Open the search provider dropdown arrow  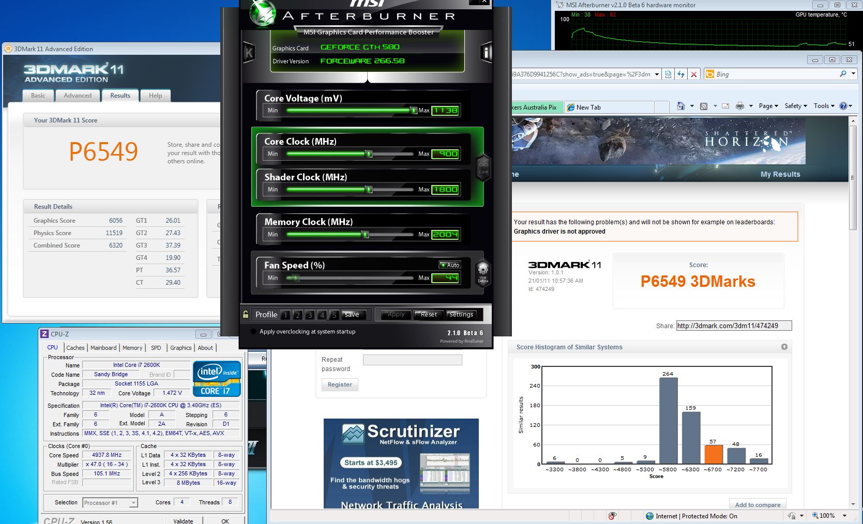[x=853, y=74]
